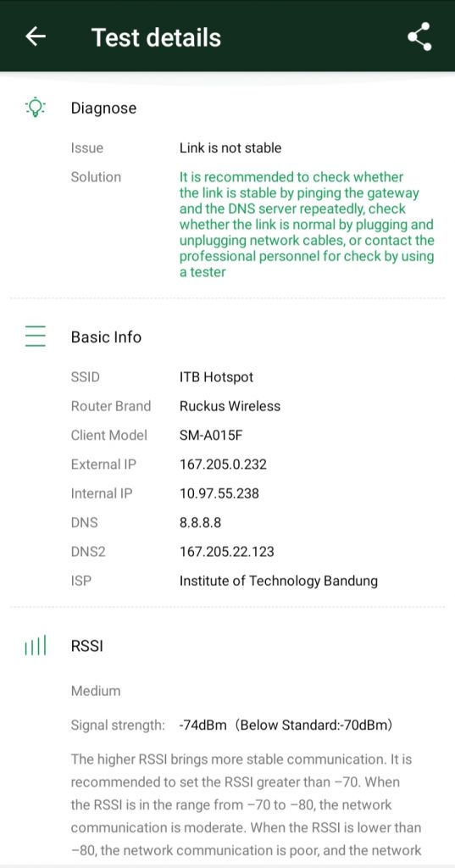Tap the green Solution recommendation text

[307, 224]
